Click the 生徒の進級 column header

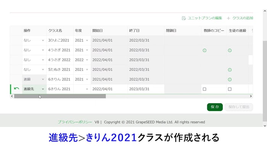click(x=237, y=31)
